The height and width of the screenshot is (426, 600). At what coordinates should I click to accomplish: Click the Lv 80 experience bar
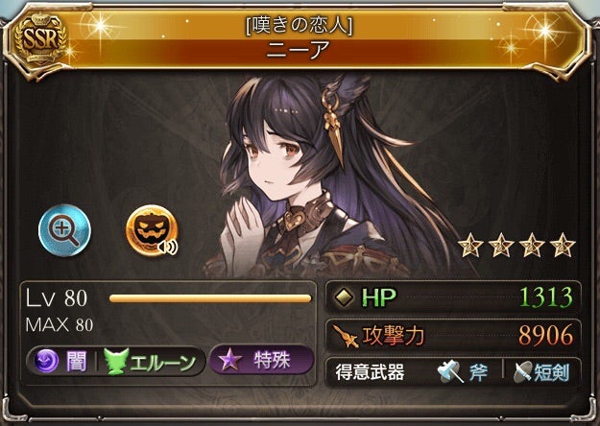pos(210,298)
